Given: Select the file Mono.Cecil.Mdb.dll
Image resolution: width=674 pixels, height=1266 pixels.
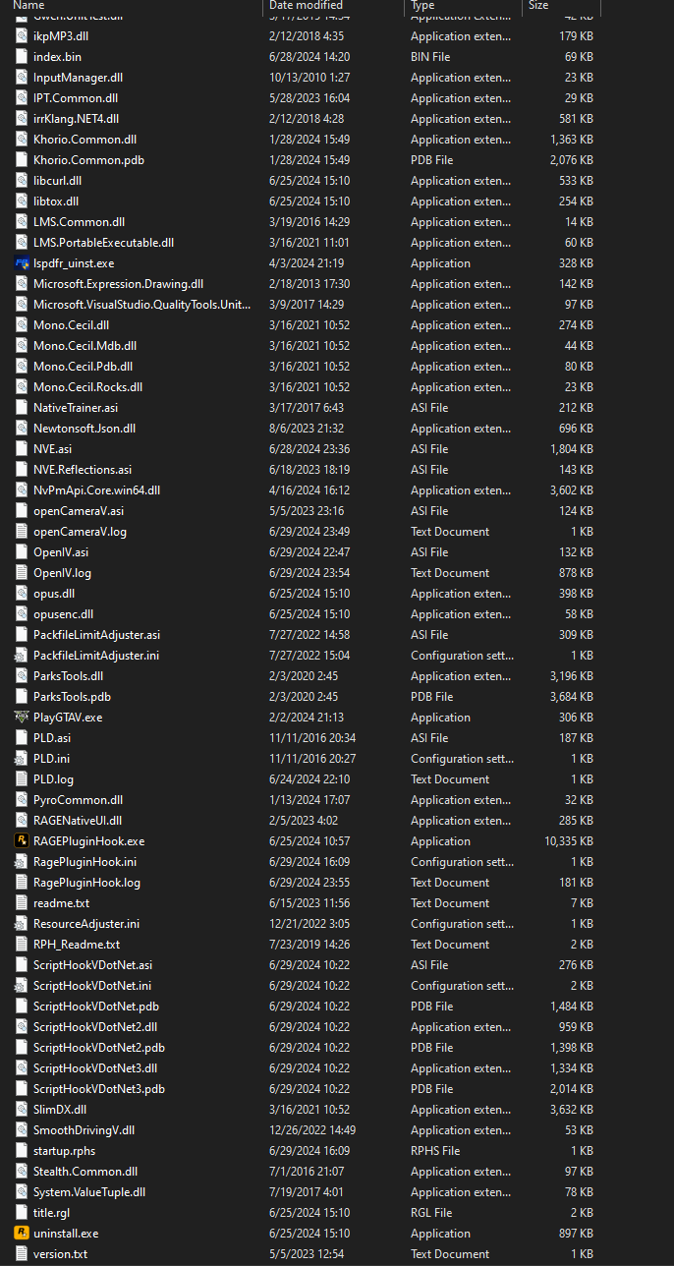Looking at the screenshot, I should pyautogui.click(x=85, y=346).
